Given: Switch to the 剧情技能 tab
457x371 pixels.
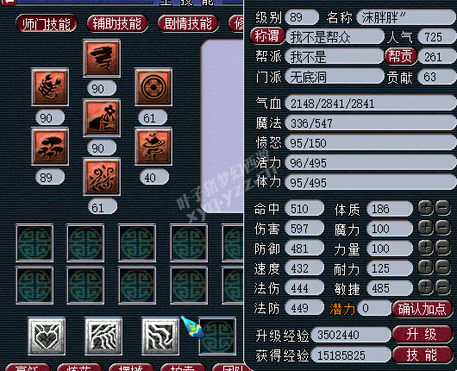Looking at the screenshot, I should tap(188, 23).
